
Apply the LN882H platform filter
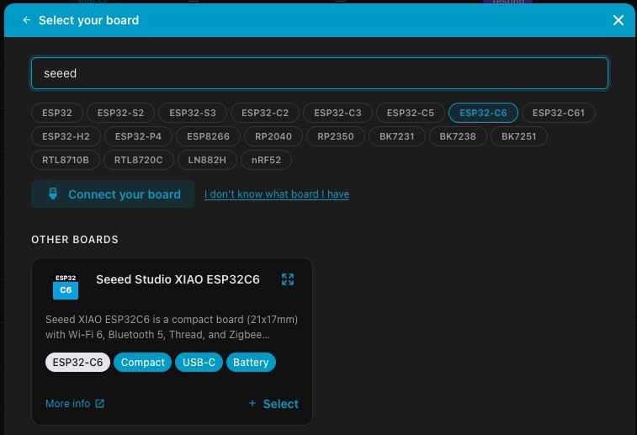click(x=207, y=160)
